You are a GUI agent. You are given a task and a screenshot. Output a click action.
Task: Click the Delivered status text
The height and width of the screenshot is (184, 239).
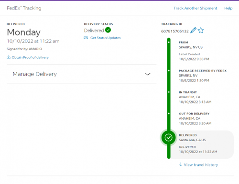click(94, 31)
